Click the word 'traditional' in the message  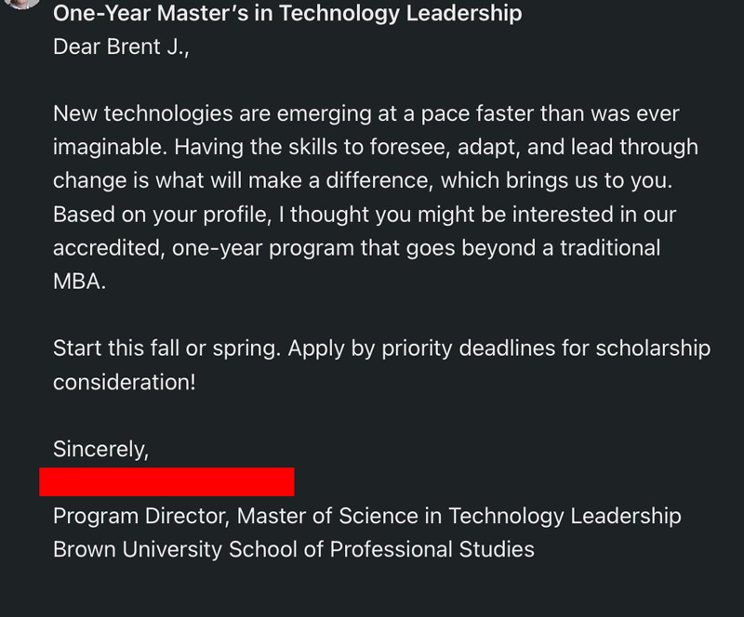(610, 248)
